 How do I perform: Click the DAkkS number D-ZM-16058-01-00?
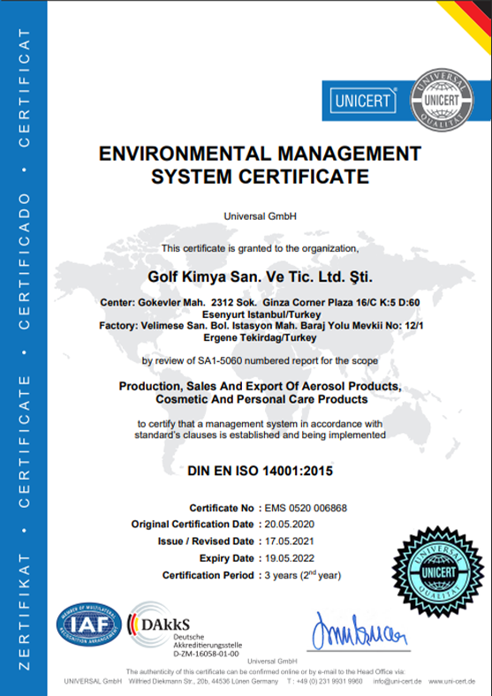point(206,654)
